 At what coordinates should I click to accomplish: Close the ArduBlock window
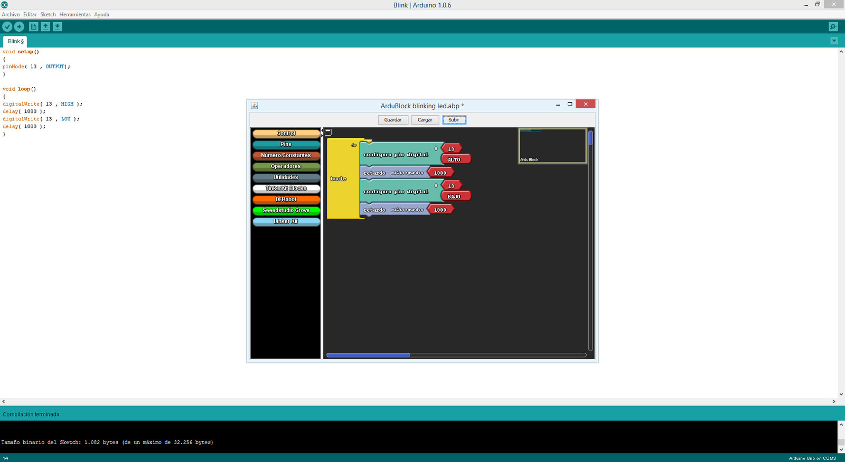pos(586,104)
